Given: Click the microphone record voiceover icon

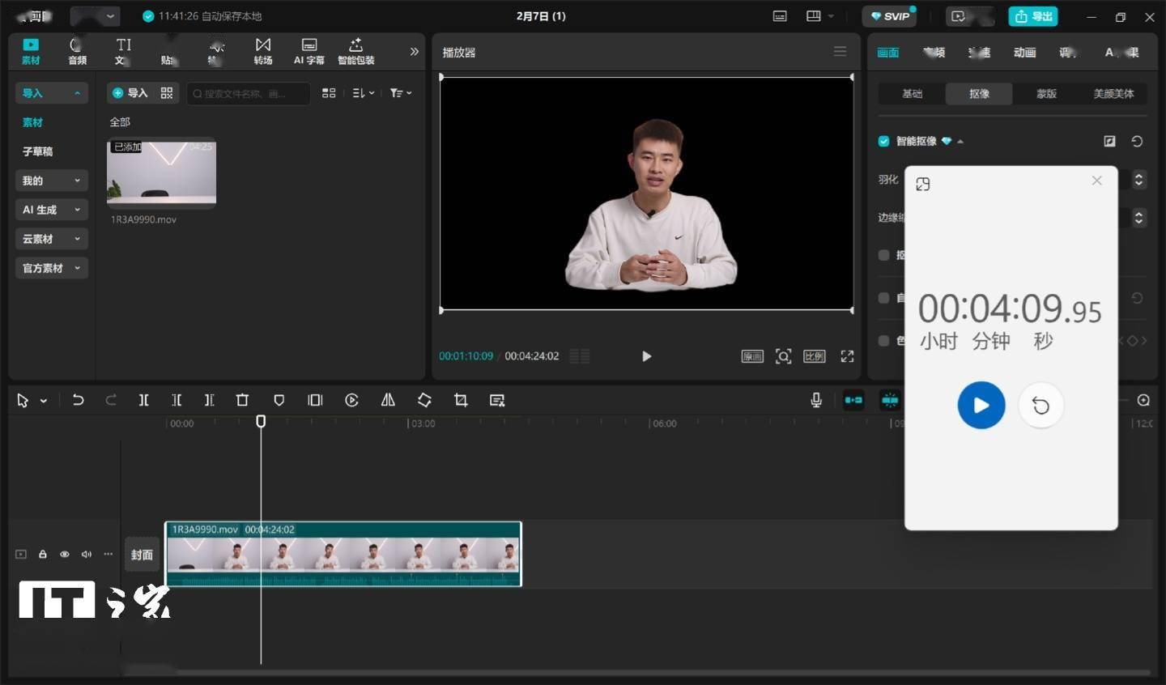Looking at the screenshot, I should point(816,400).
